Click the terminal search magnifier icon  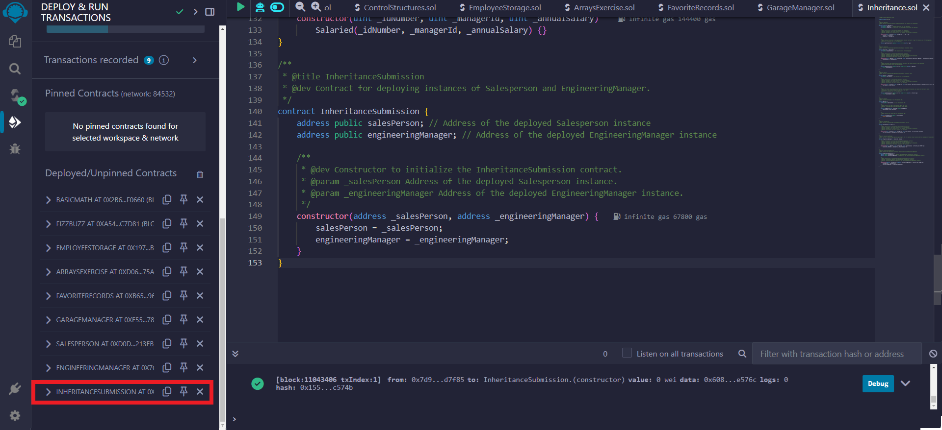click(x=742, y=354)
